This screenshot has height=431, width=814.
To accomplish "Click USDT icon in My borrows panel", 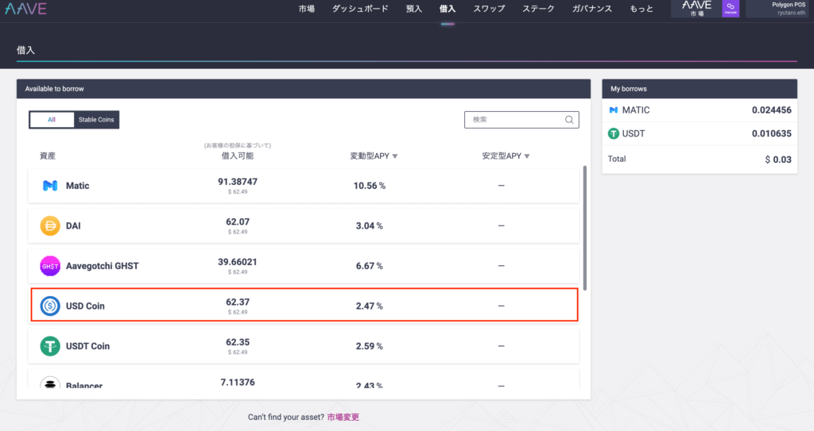I will click(x=614, y=134).
